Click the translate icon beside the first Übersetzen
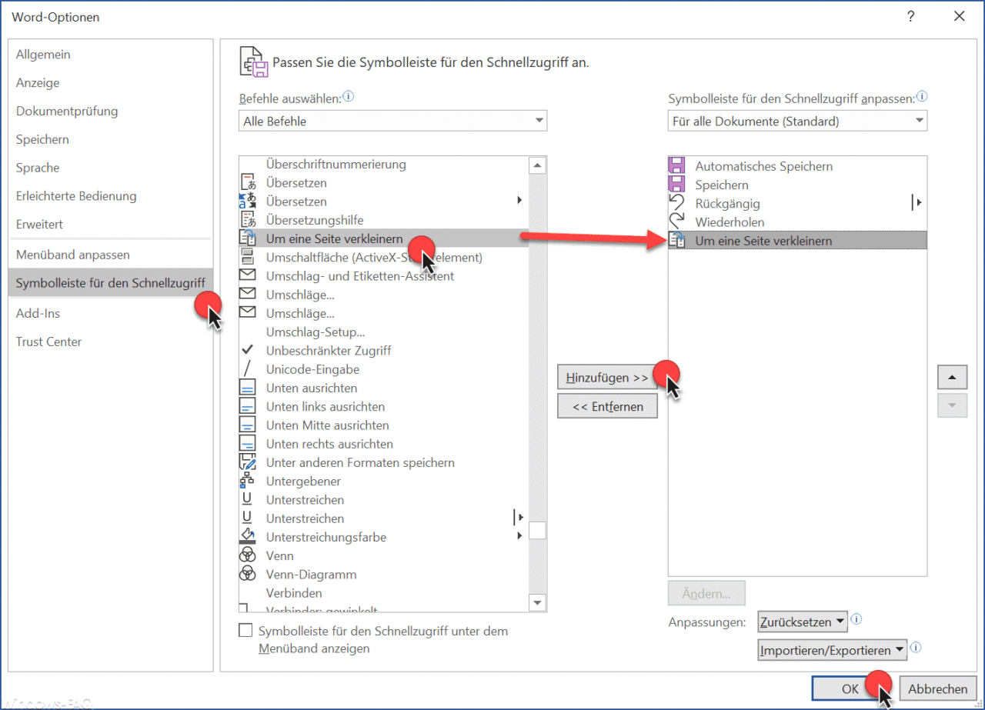Image resolution: width=985 pixels, height=710 pixels. click(x=248, y=183)
